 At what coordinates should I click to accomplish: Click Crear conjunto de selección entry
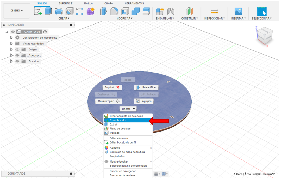coord(128,116)
